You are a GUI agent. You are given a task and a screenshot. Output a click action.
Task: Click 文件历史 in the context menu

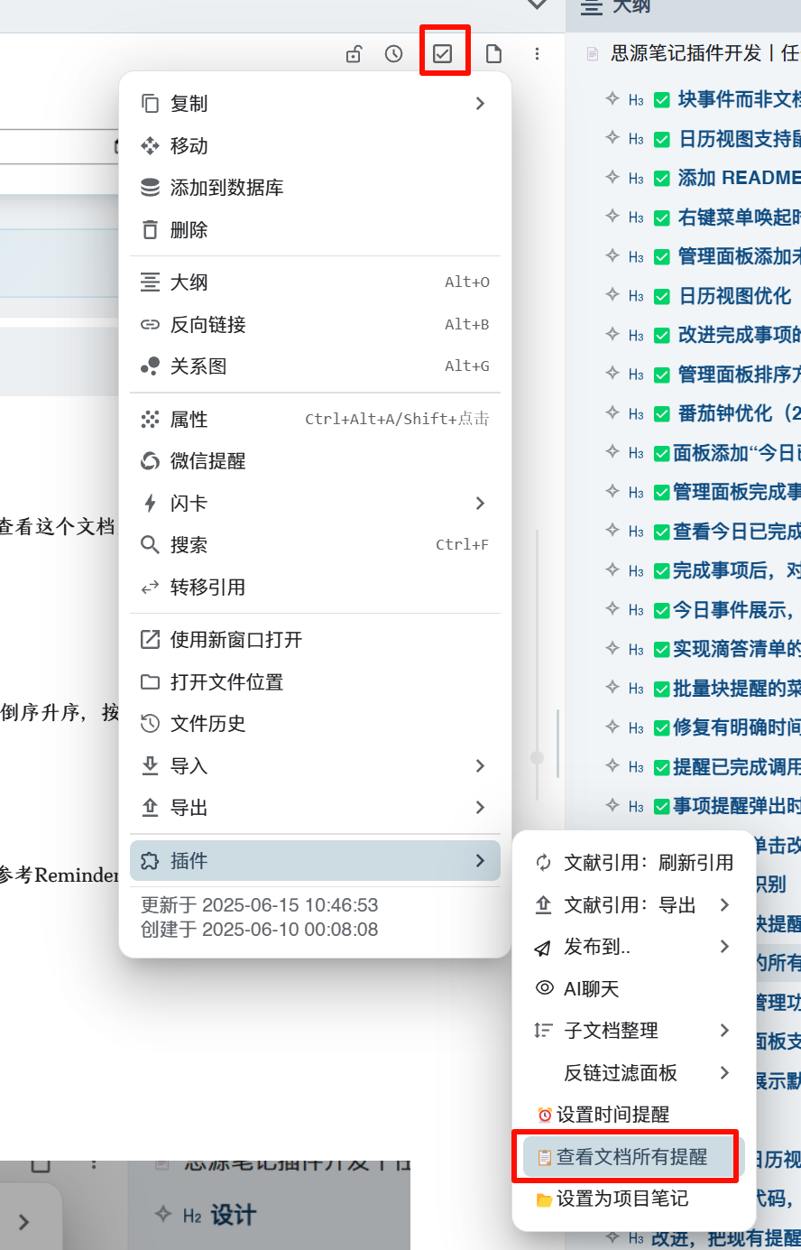point(207,724)
